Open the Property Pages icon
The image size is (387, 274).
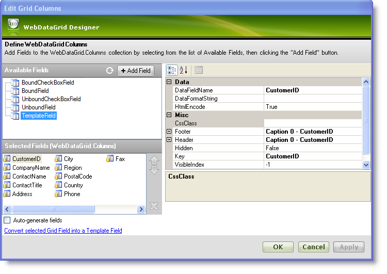click(x=199, y=70)
